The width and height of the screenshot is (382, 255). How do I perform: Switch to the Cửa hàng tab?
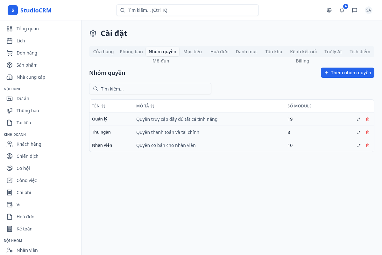point(103,52)
